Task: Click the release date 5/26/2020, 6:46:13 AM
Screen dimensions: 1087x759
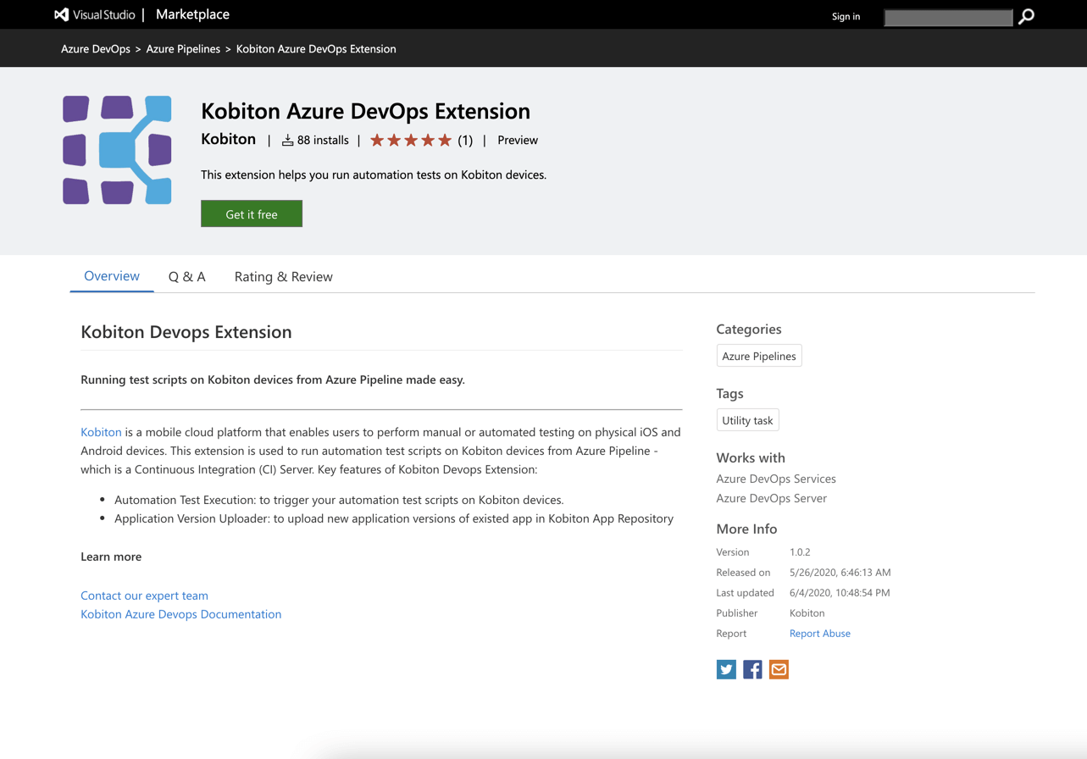Action: [x=840, y=572]
